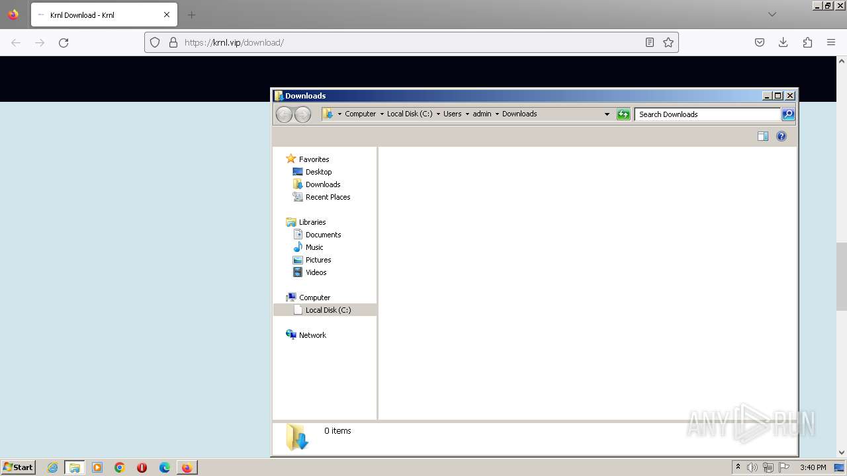The width and height of the screenshot is (847, 476).
Task: Open the Documents library
Action: point(323,235)
